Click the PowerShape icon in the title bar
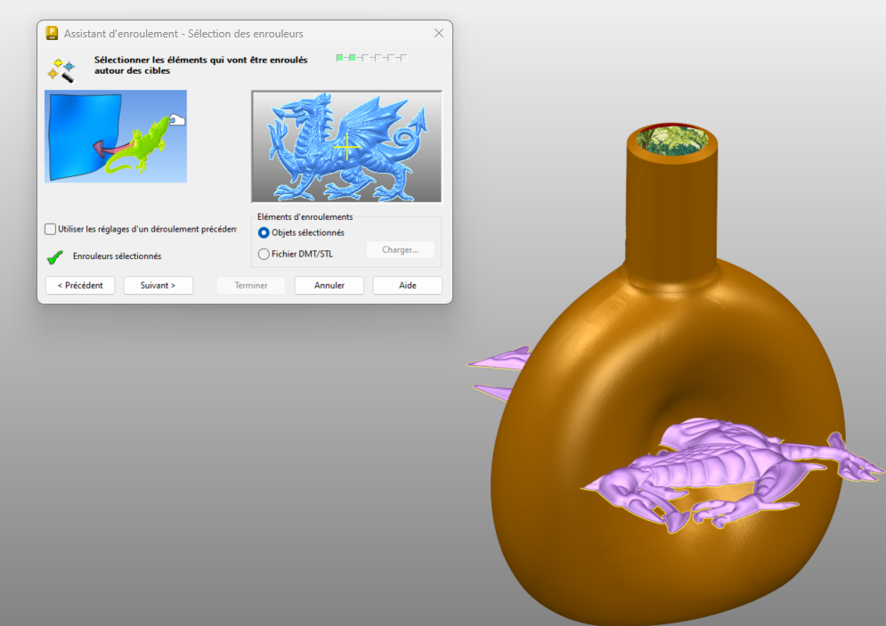This screenshot has width=886, height=626. [52, 33]
